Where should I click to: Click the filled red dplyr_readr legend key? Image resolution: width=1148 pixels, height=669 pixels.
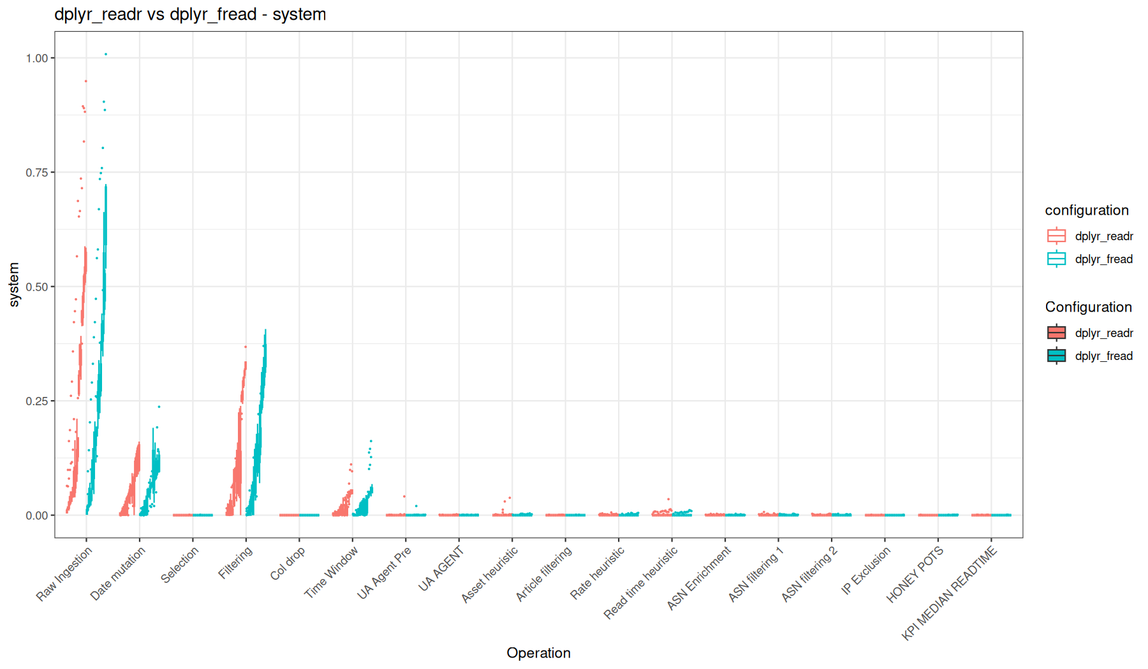(1057, 333)
